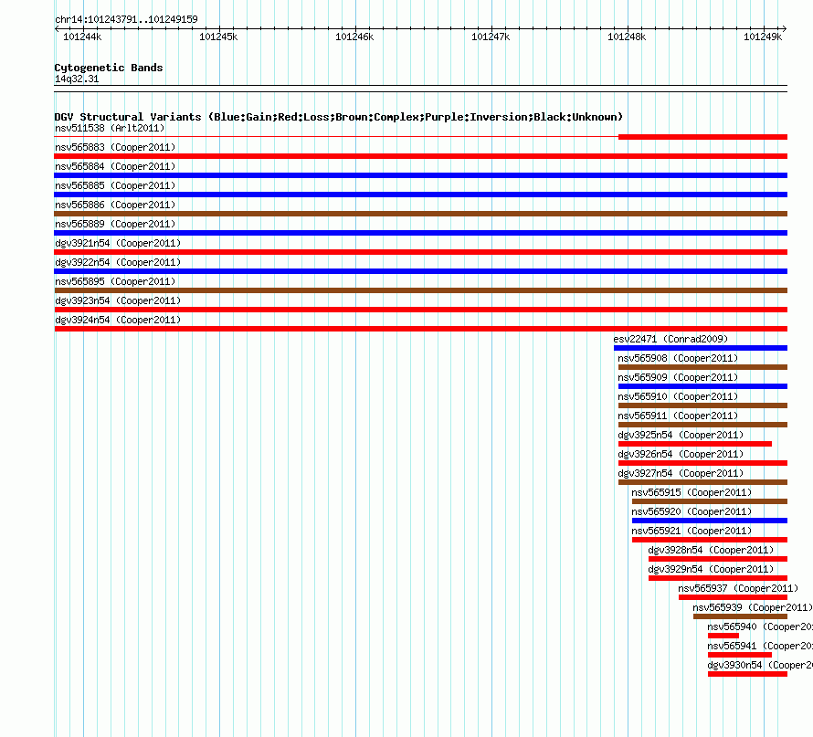This screenshot has height=737, width=813.
Task: Open the nsv565889 (Cooper2011) label
Action: [115, 224]
